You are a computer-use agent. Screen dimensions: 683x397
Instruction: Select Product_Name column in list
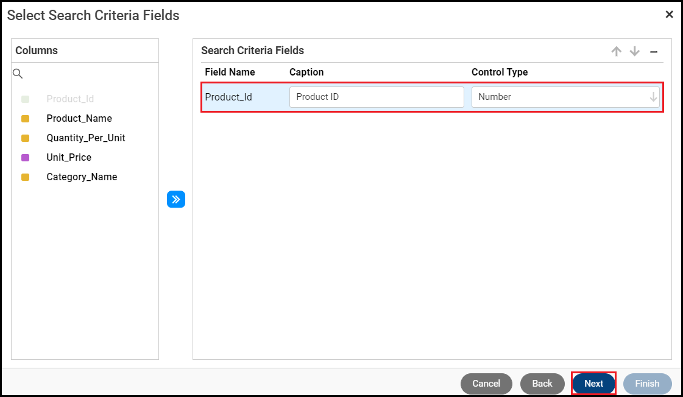pyautogui.click(x=79, y=118)
